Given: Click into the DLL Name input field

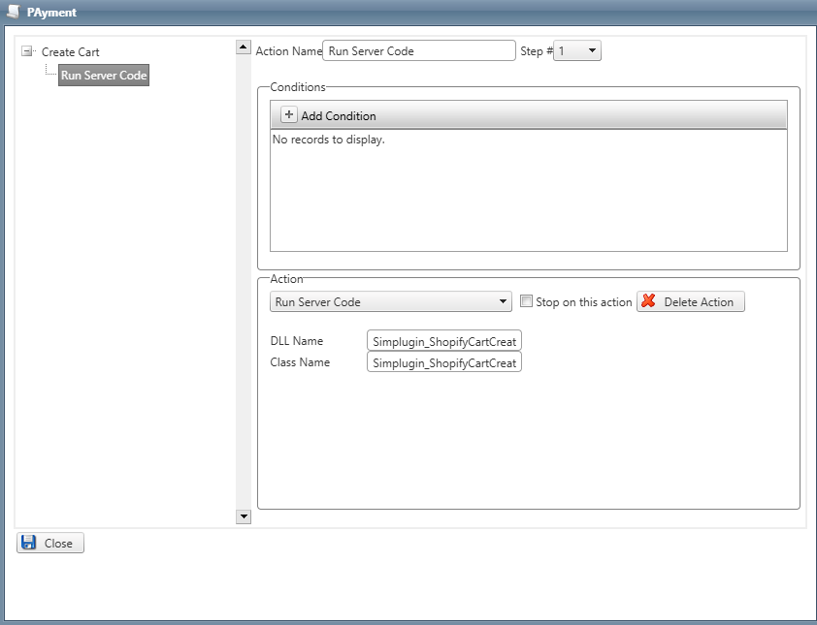Looking at the screenshot, I should pyautogui.click(x=444, y=341).
